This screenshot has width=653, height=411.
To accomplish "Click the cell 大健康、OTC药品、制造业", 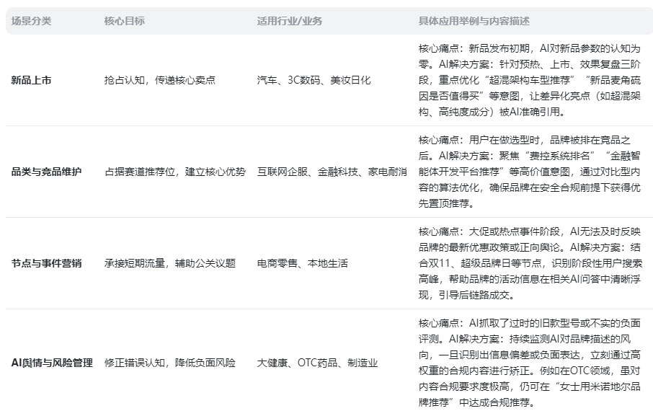I will click(x=317, y=363).
